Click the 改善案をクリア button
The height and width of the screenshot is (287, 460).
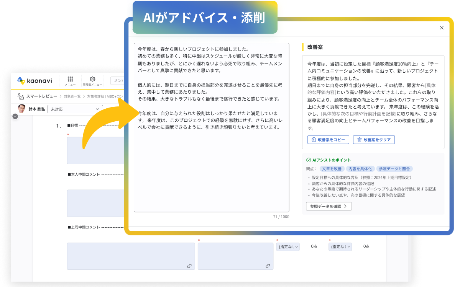pyautogui.click(x=374, y=139)
